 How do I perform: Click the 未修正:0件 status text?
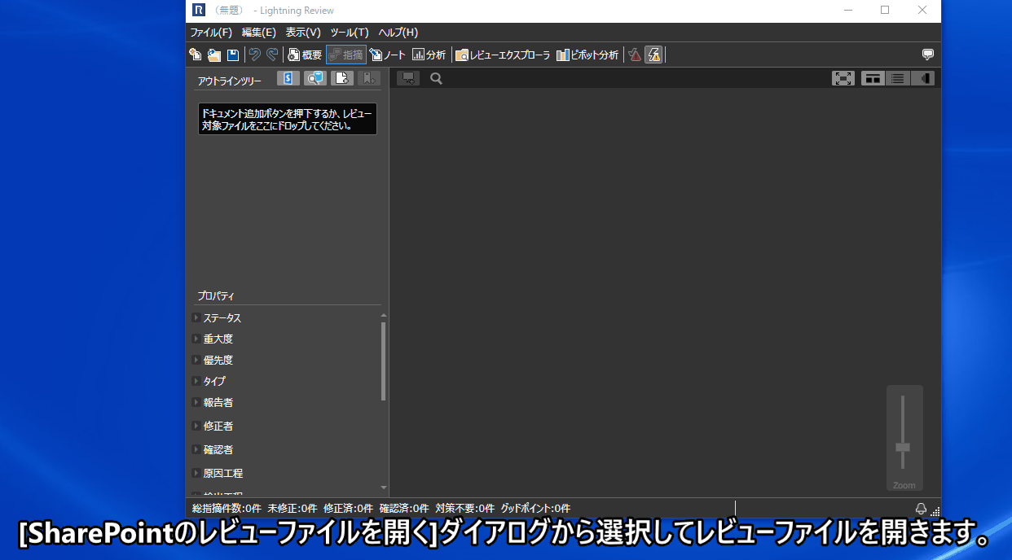coord(292,509)
